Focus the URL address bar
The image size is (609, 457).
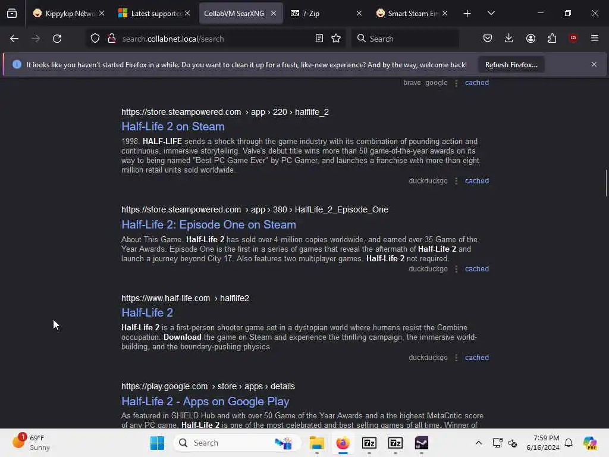point(215,39)
